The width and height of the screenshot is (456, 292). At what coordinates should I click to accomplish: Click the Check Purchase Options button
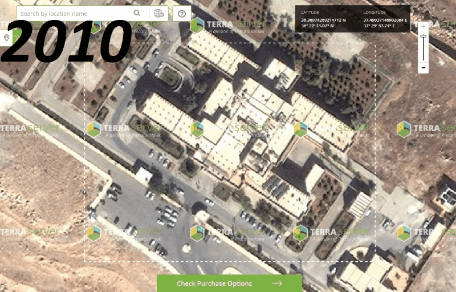tap(230, 283)
